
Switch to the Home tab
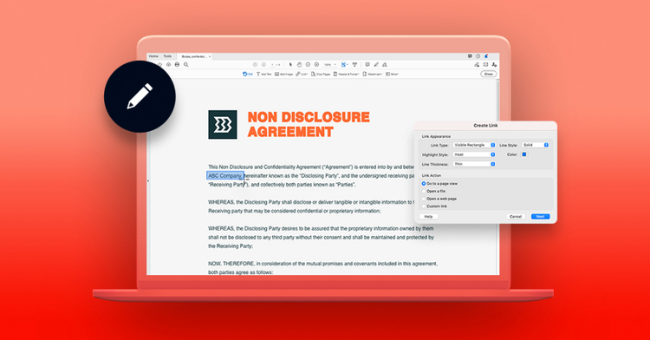(x=153, y=56)
